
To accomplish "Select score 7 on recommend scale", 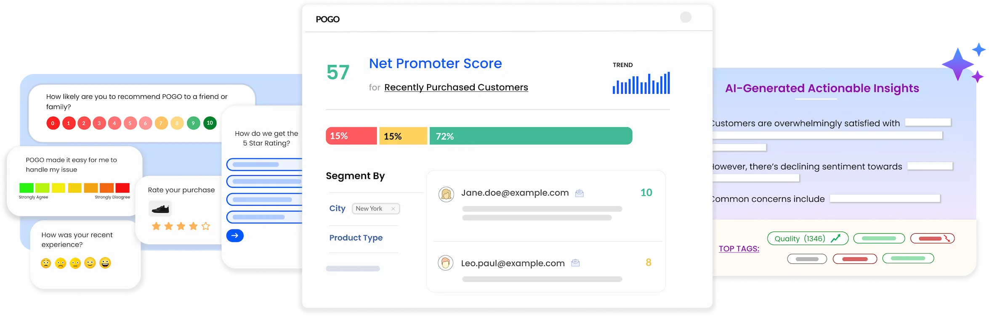I will [161, 123].
